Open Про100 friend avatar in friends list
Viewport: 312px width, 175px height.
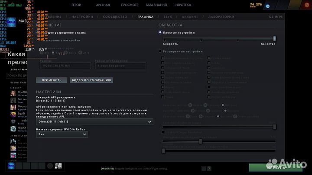13,93
